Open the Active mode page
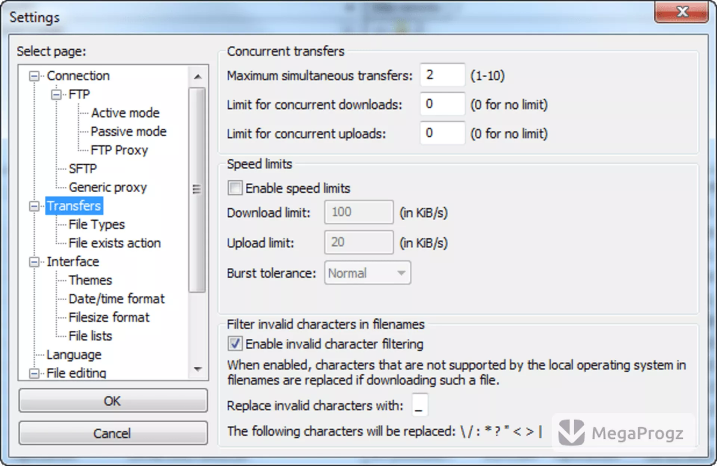The width and height of the screenshot is (717, 466). click(x=125, y=113)
